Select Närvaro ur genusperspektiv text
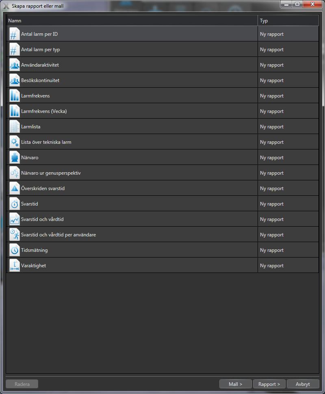325x394 pixels. point(51,173)
